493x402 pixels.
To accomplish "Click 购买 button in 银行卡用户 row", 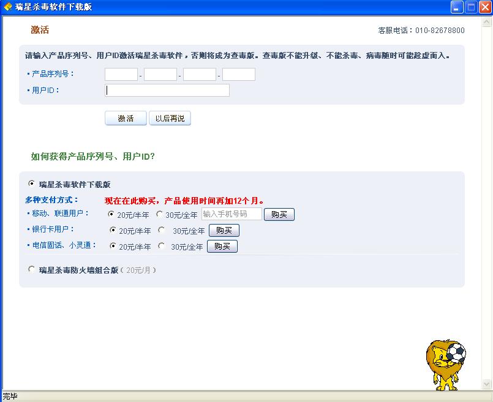I will [x=224, y=231].
